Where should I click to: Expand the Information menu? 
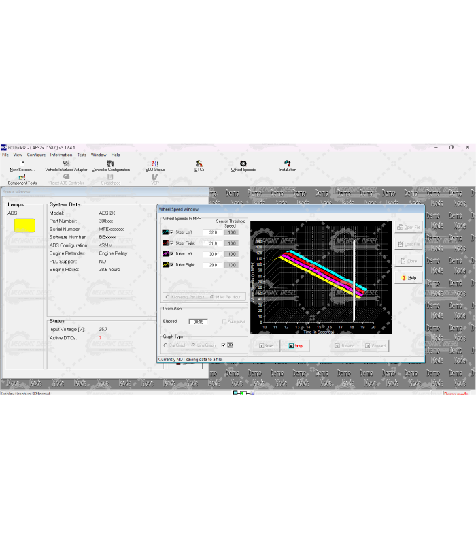click(61, 155)
